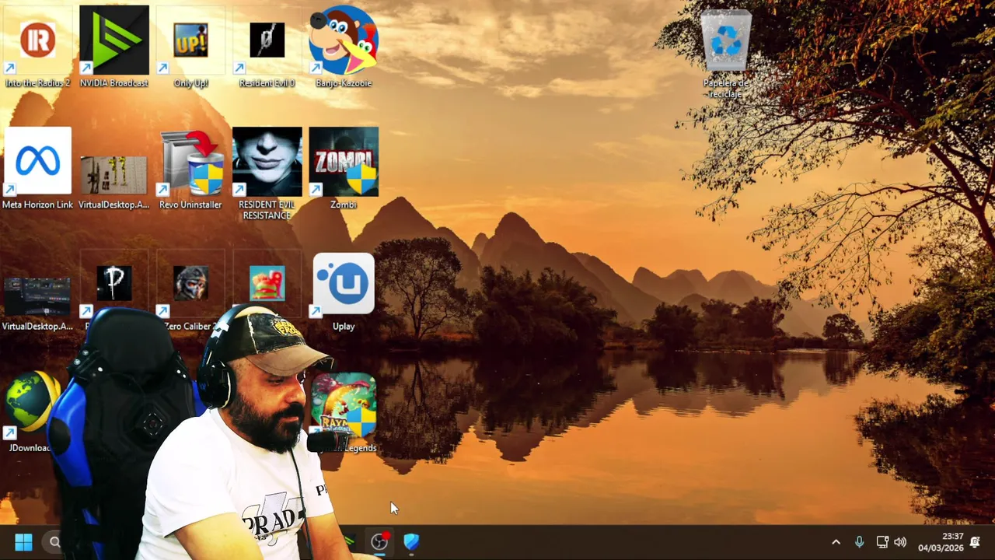
Task: Select the RESIDENT EVIL RESISTANCE icon
Action: pos(267,173)
